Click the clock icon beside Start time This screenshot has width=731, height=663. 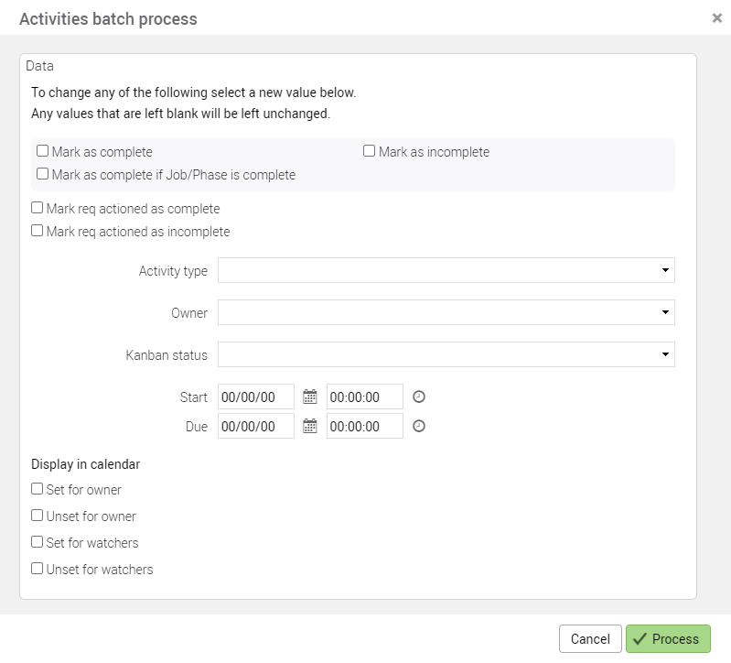click(419, 397)
